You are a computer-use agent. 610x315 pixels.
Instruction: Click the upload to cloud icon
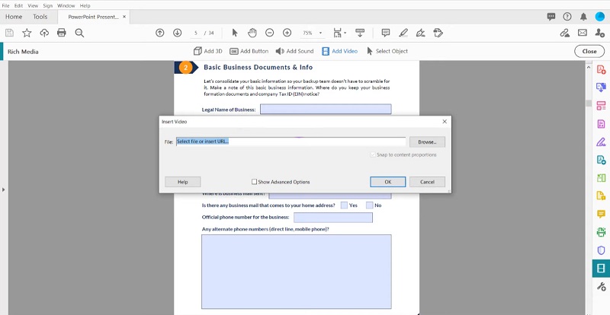(x=44, y=33)
